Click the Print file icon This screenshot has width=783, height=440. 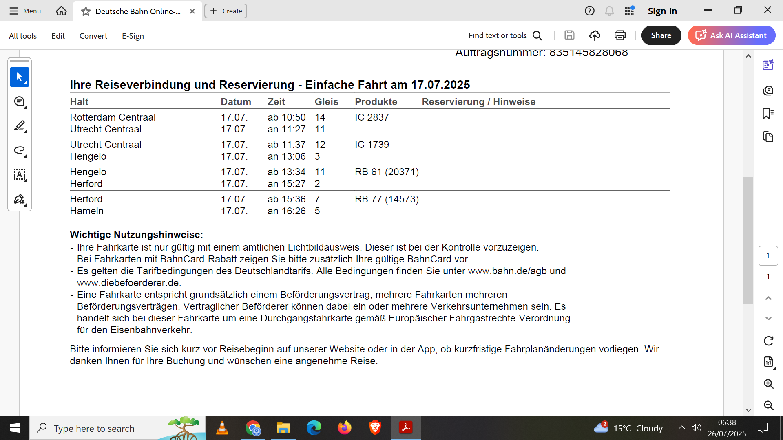pos(620,35)
